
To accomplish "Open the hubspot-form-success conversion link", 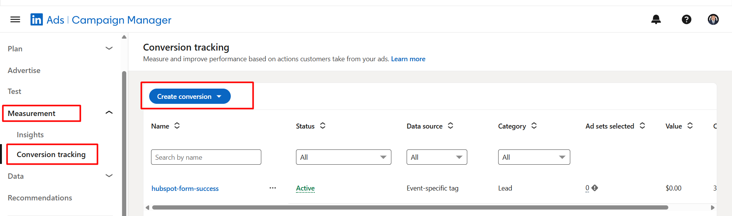I will pos(185,189).
